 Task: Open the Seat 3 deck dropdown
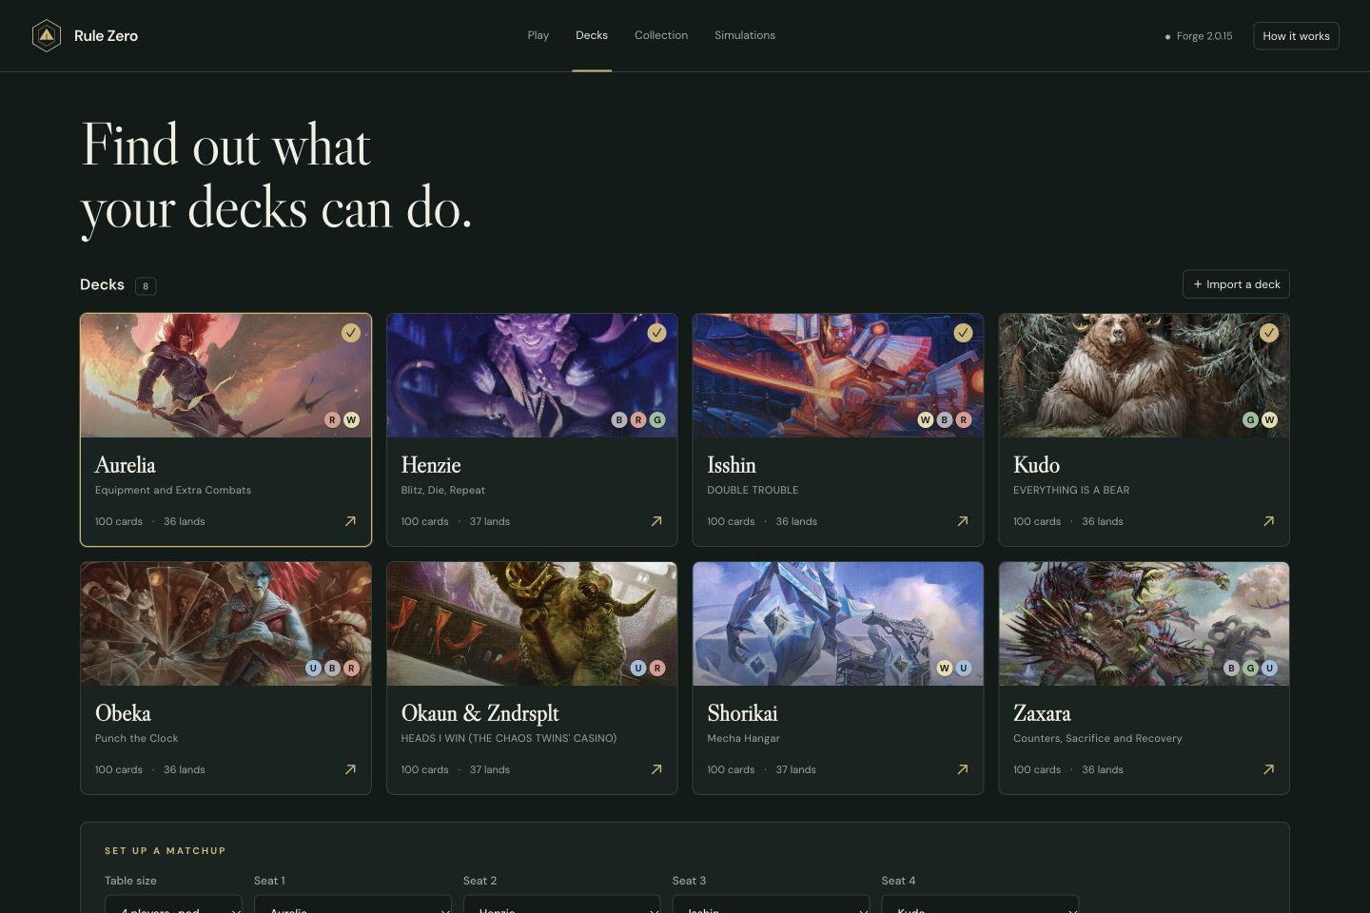771,904
